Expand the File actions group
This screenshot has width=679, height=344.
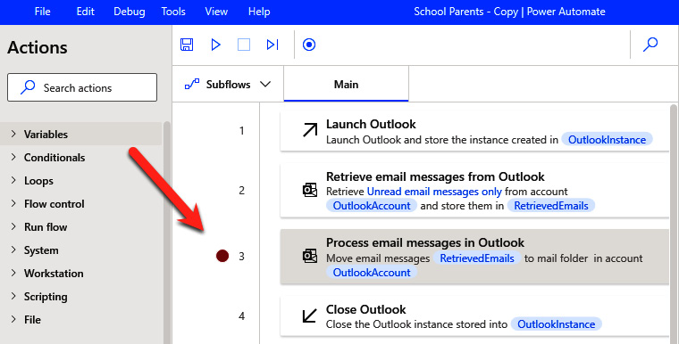point(13,319)
